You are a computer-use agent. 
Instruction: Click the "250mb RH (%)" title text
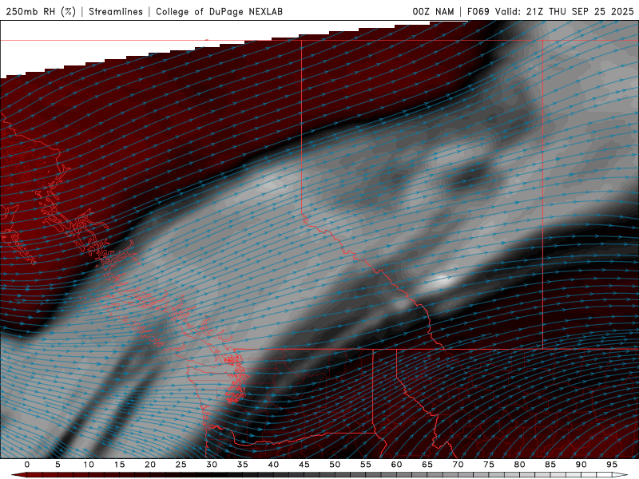[41, 11]
